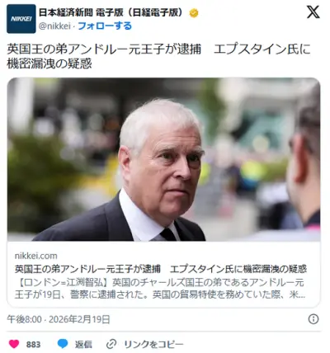Click the 883 likes count

pyautogui.click(x=33, y=344)
